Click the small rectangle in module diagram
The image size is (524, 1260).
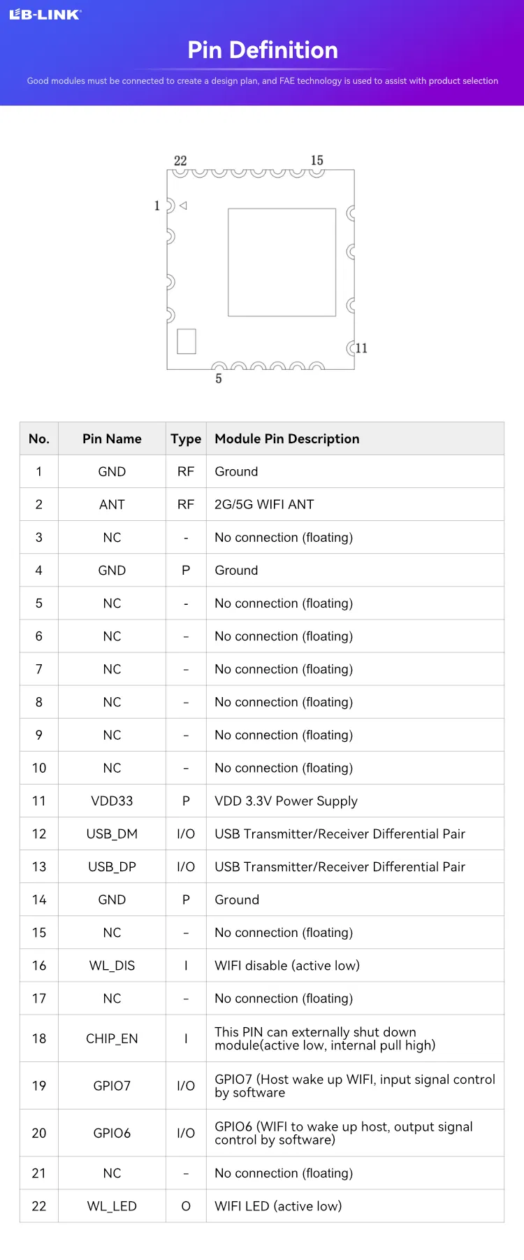(187, 341)
